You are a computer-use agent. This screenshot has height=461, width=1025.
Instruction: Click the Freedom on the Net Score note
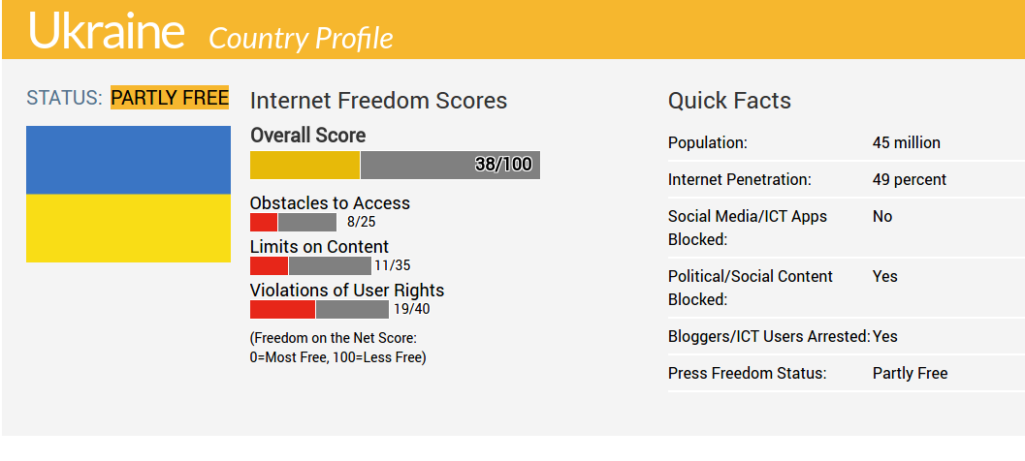coord(337,348)
